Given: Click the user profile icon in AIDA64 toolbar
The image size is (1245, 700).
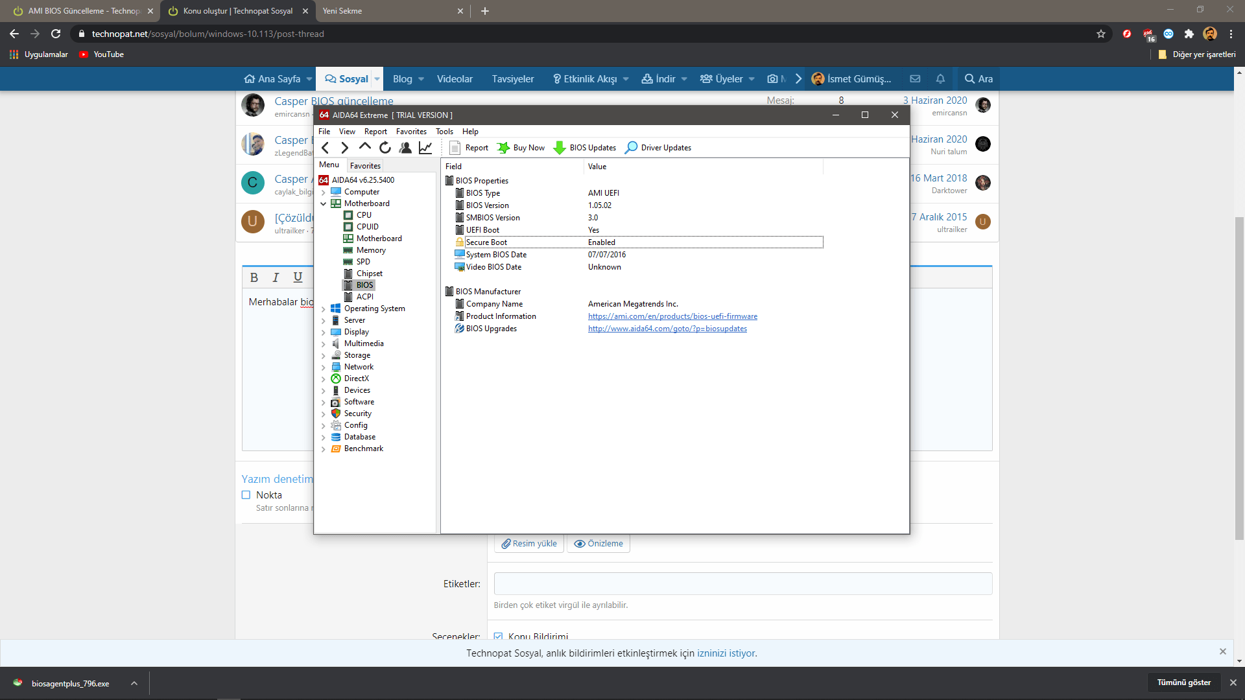Looking at the screenshot, I should tap(405, 148).
